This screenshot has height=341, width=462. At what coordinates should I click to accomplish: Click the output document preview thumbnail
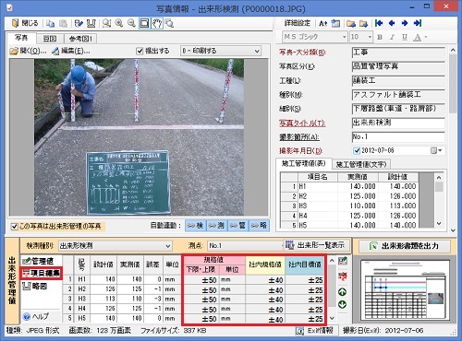tap(405, 289)
